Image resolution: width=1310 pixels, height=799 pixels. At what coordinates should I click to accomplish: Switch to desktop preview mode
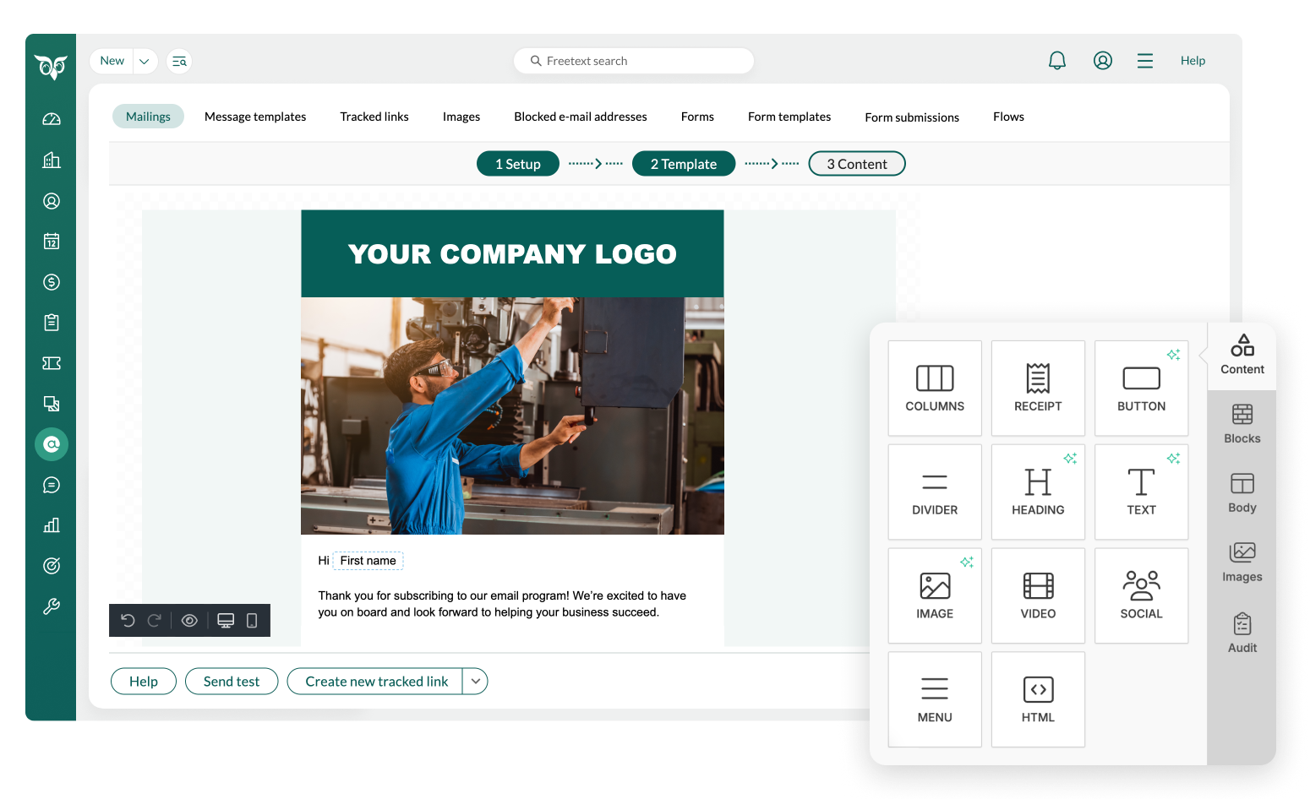point(226,621)
